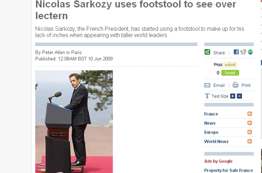Open the News RSS feed icon
262x173 pixels.
(x=250, y=123)
